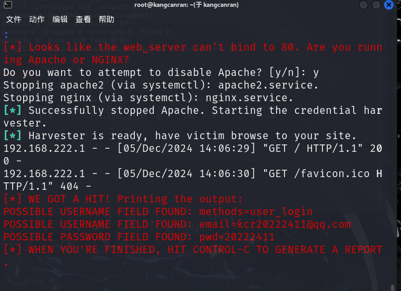
Task: Minimize the terminal window
Action: pyautogui.click(x=364, y=5)
